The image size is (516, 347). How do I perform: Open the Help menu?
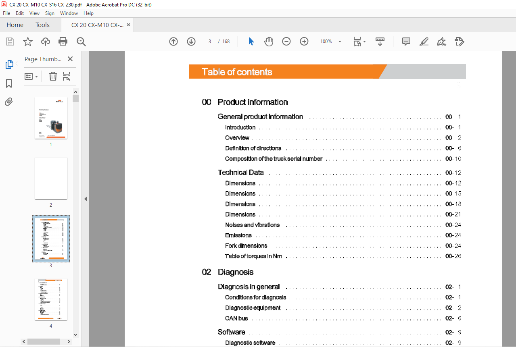pos(88,13)
